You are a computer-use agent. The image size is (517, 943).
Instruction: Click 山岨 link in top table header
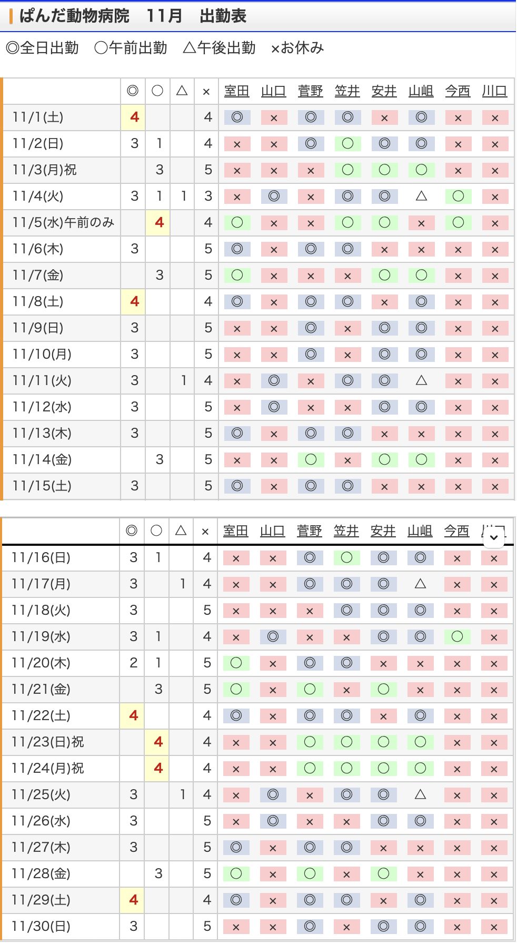421,91
